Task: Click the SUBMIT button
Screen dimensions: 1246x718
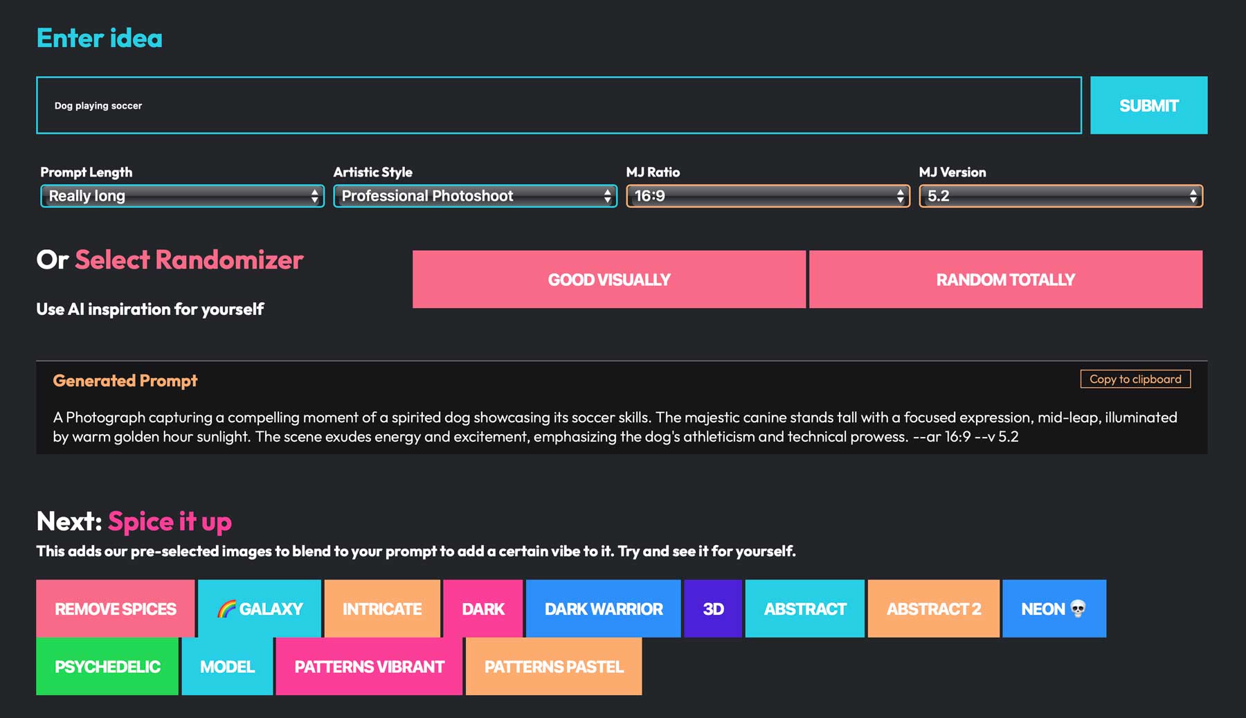Action: 1148,105
